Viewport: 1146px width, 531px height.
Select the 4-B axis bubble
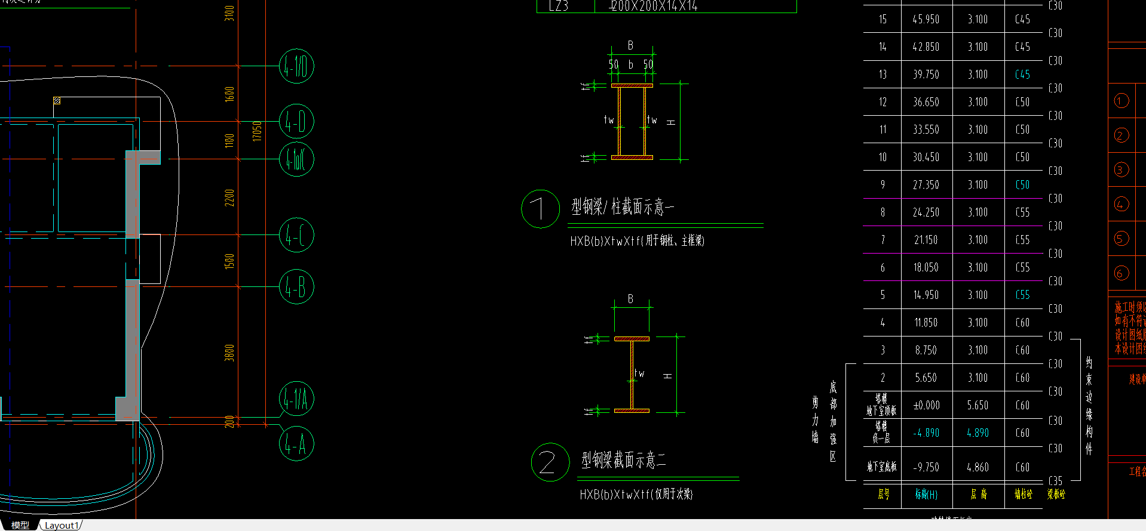point(296,287)
